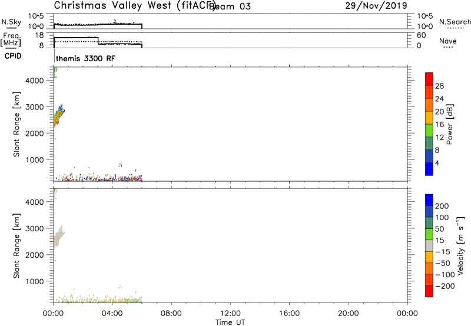Pick the 24–28 dB orange-red Power segment
Image resolution: width=471 pixels, height=326 pixels.
(429, 92)
